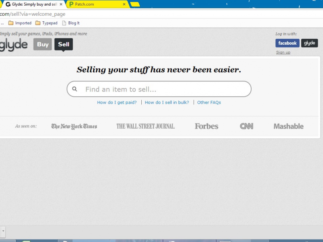
Task: Click the Forbes logo
Action: (x=206, y=126)
